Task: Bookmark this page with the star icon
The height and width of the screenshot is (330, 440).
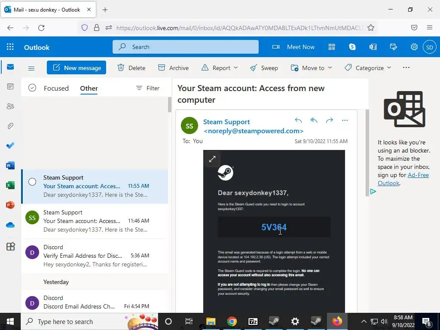Action: pos(371,27)
